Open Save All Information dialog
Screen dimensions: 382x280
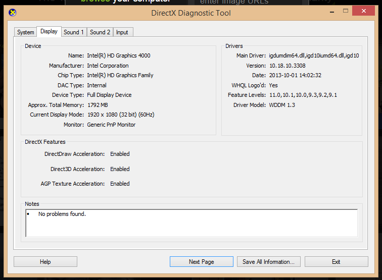(268, 261)
